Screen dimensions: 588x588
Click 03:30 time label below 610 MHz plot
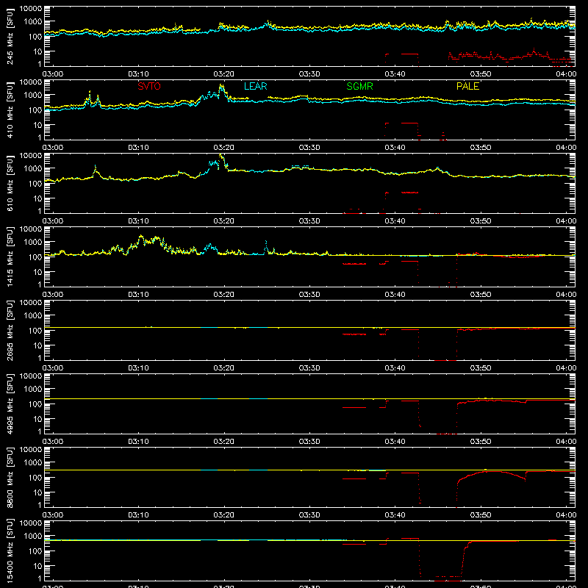click(309, 221)
